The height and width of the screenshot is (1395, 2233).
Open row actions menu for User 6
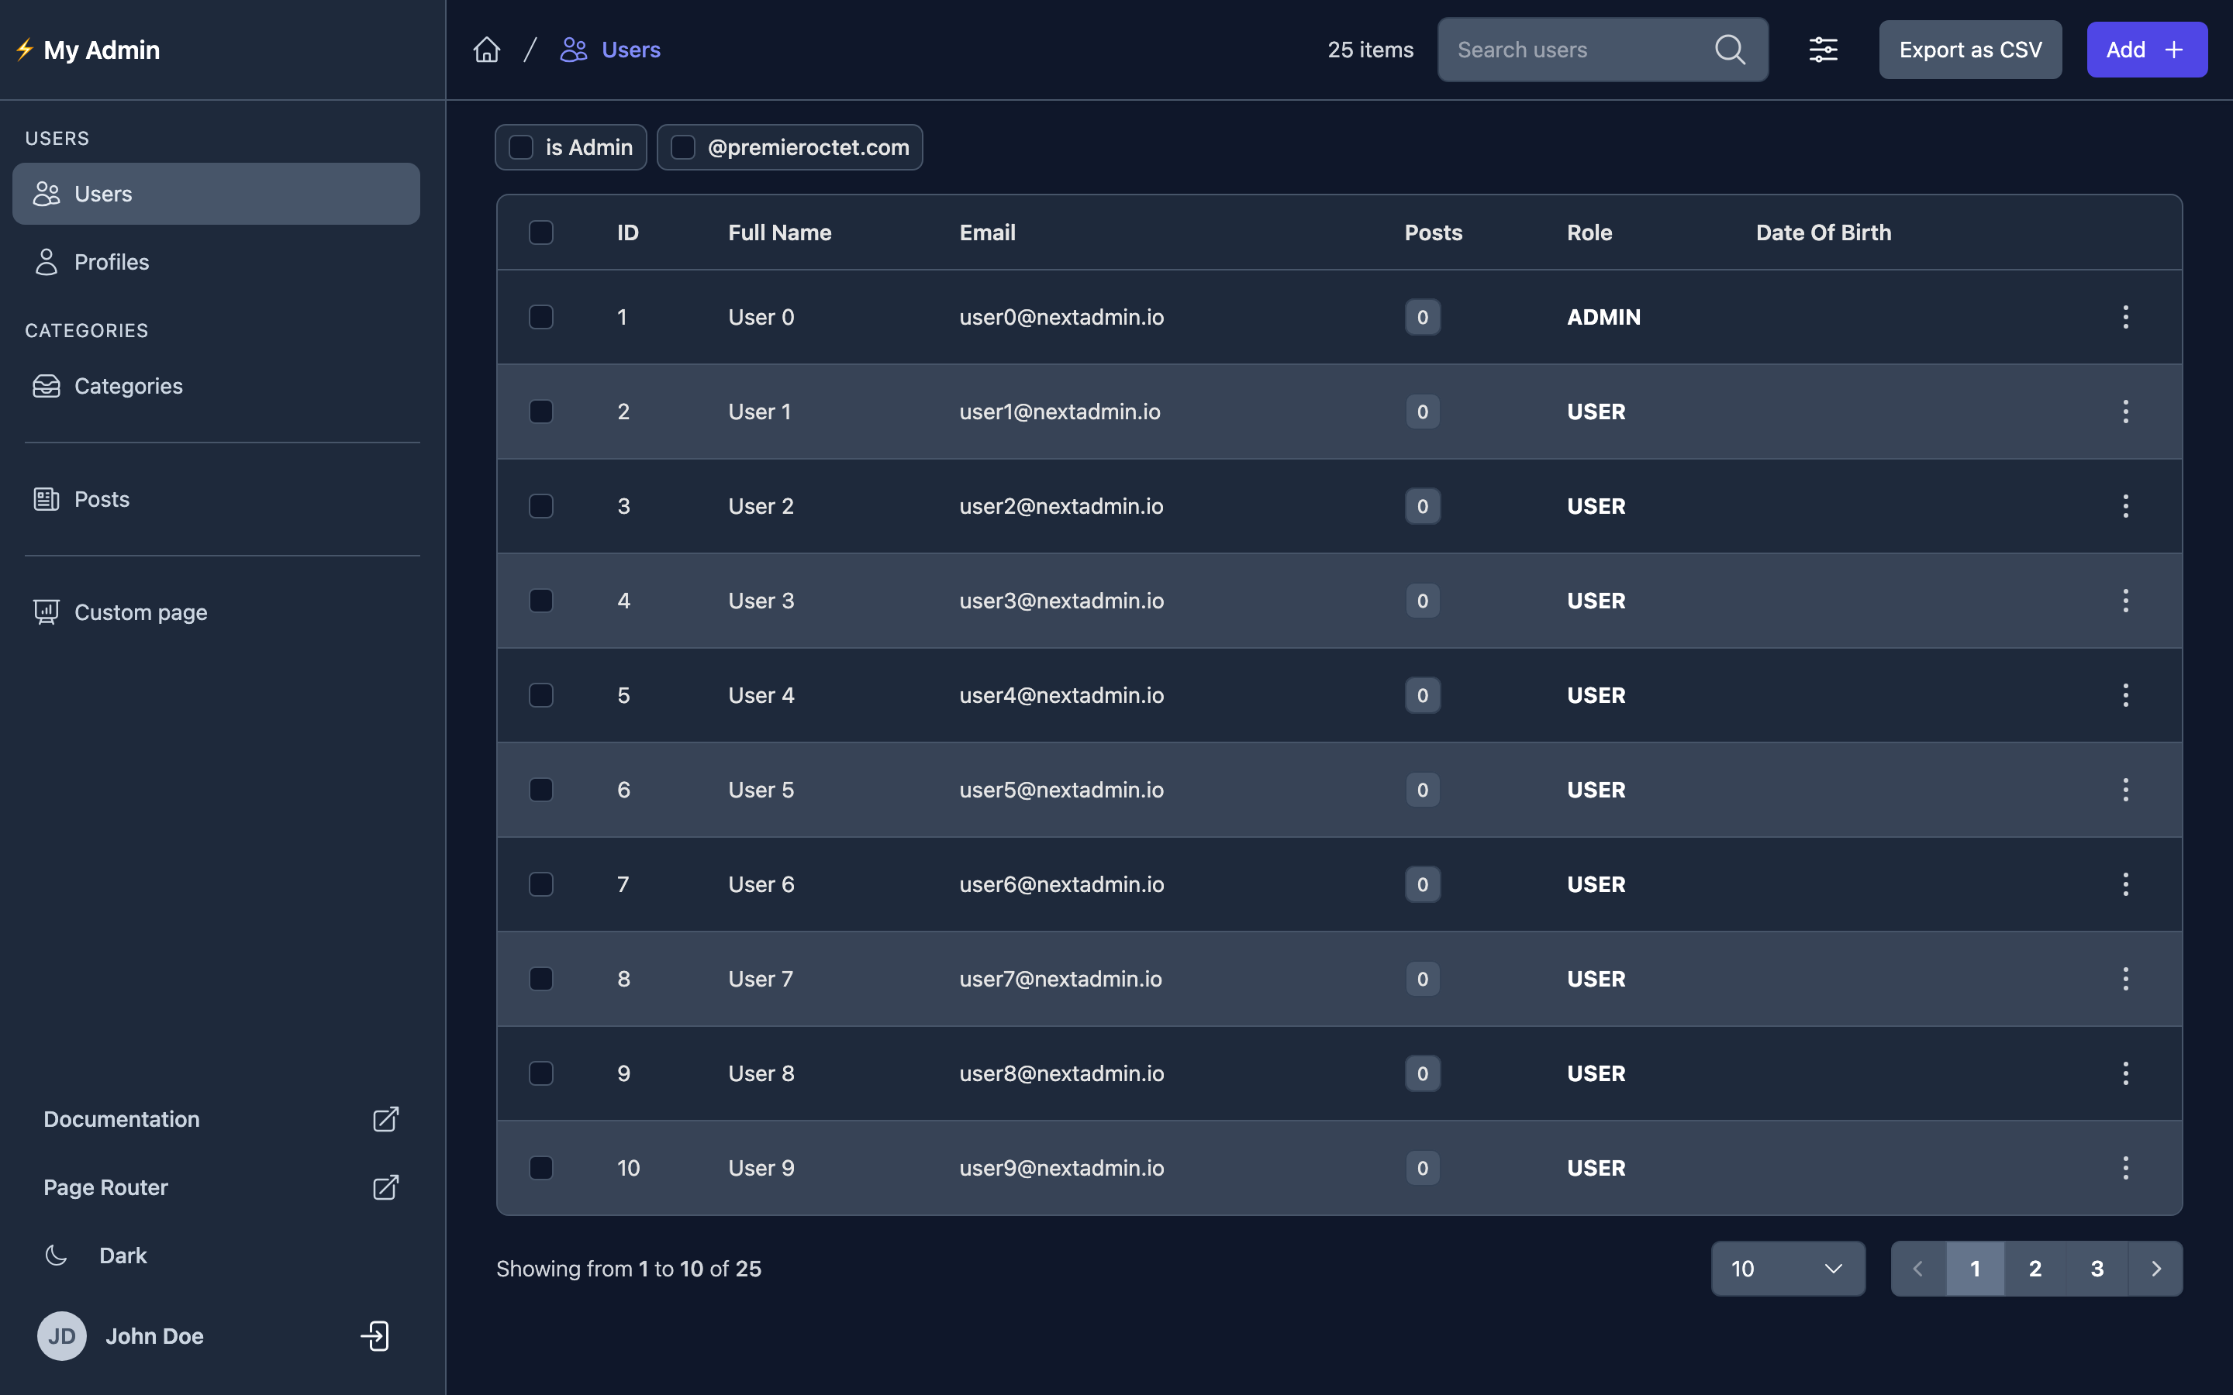[2125, 885]
